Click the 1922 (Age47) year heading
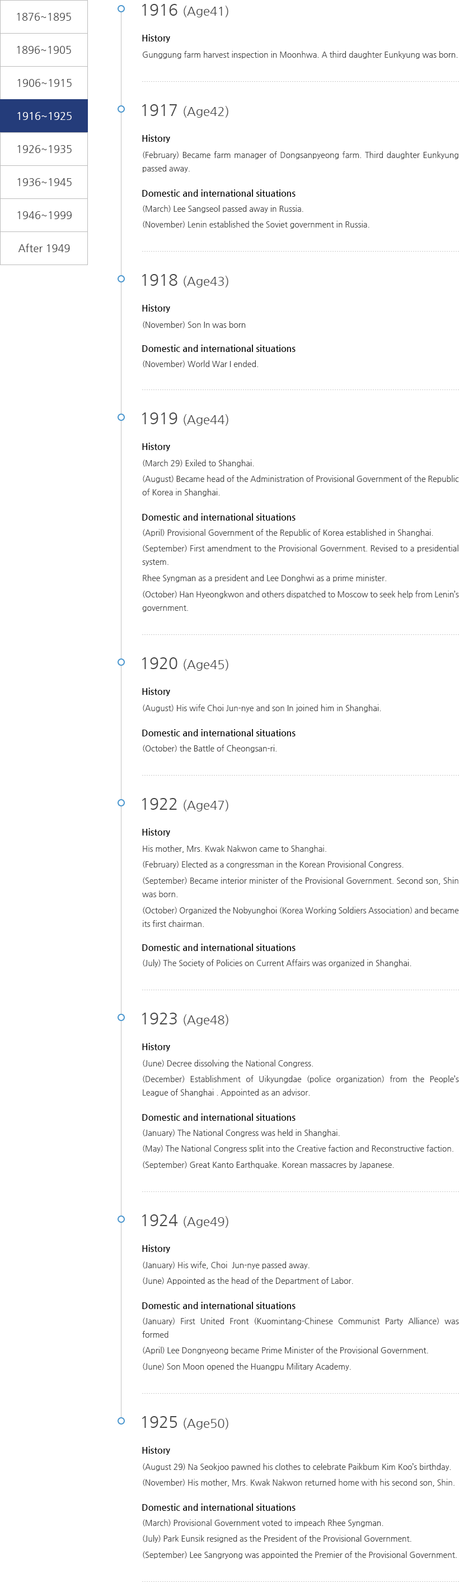The height and width of the screenshot is (1582, 459). [185, 805]
